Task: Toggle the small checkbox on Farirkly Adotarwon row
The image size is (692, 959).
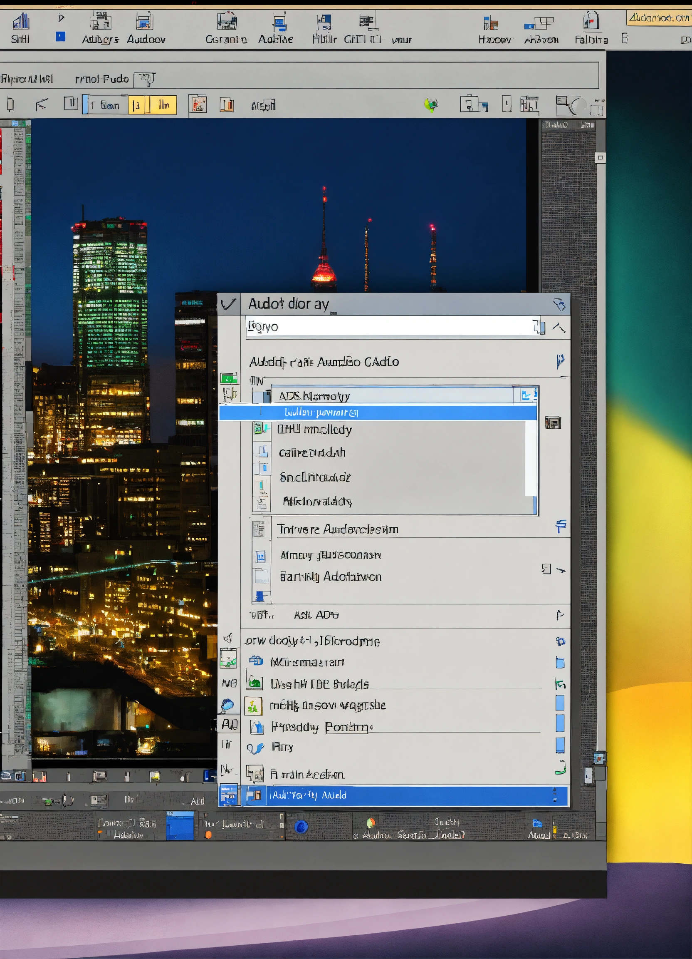Action: (x=546, y=569)
